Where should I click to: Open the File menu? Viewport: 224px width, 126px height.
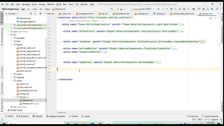[x=7, y=4]
